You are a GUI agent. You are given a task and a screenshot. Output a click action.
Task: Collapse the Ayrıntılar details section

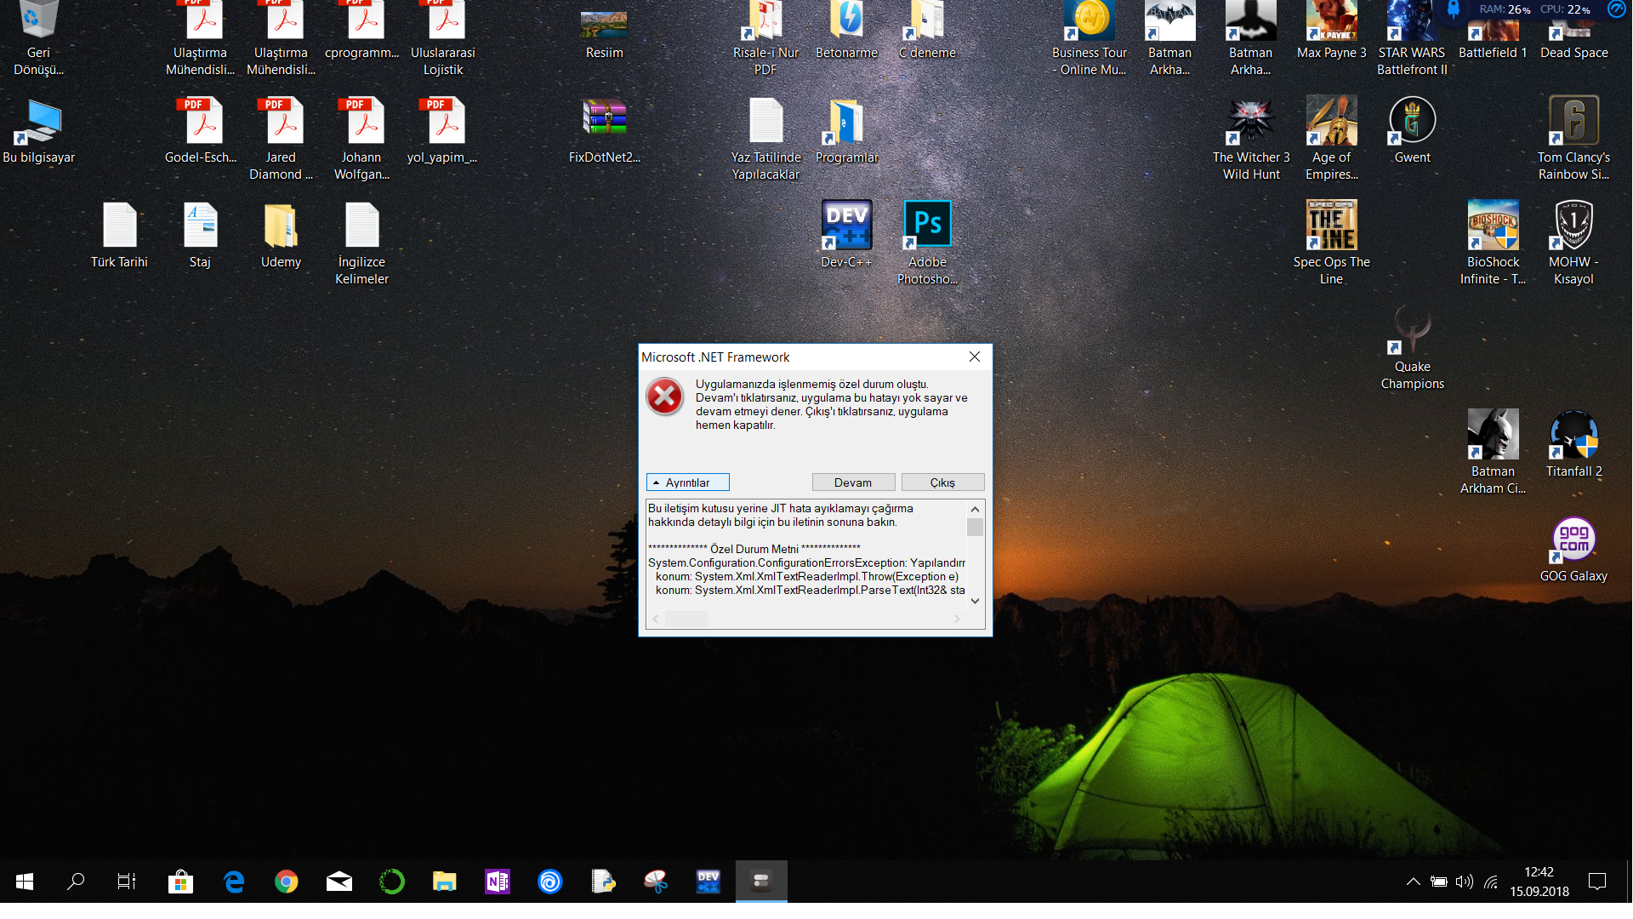pyautogui.click(x=688, y=482)
